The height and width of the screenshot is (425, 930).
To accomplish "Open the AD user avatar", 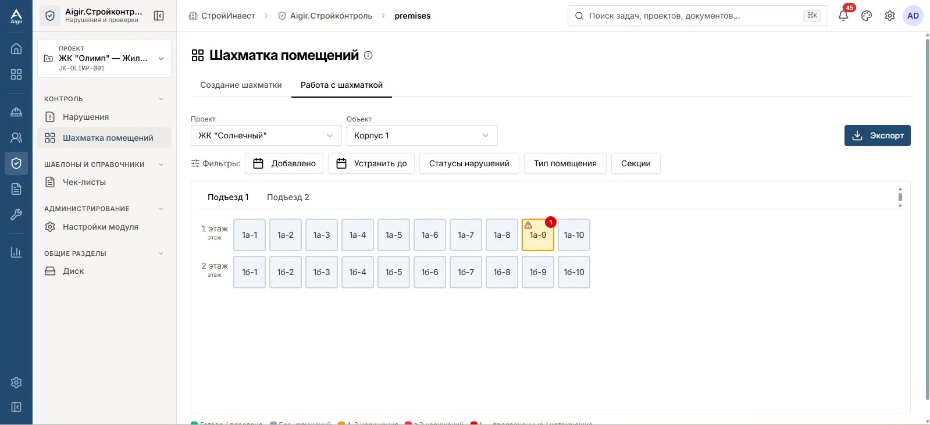I will click(x=913, y=16).
